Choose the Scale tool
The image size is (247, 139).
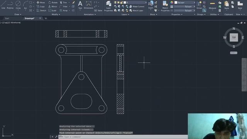[52, 10]
